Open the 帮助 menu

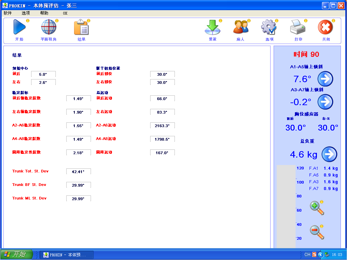click(x=44, y=13)
